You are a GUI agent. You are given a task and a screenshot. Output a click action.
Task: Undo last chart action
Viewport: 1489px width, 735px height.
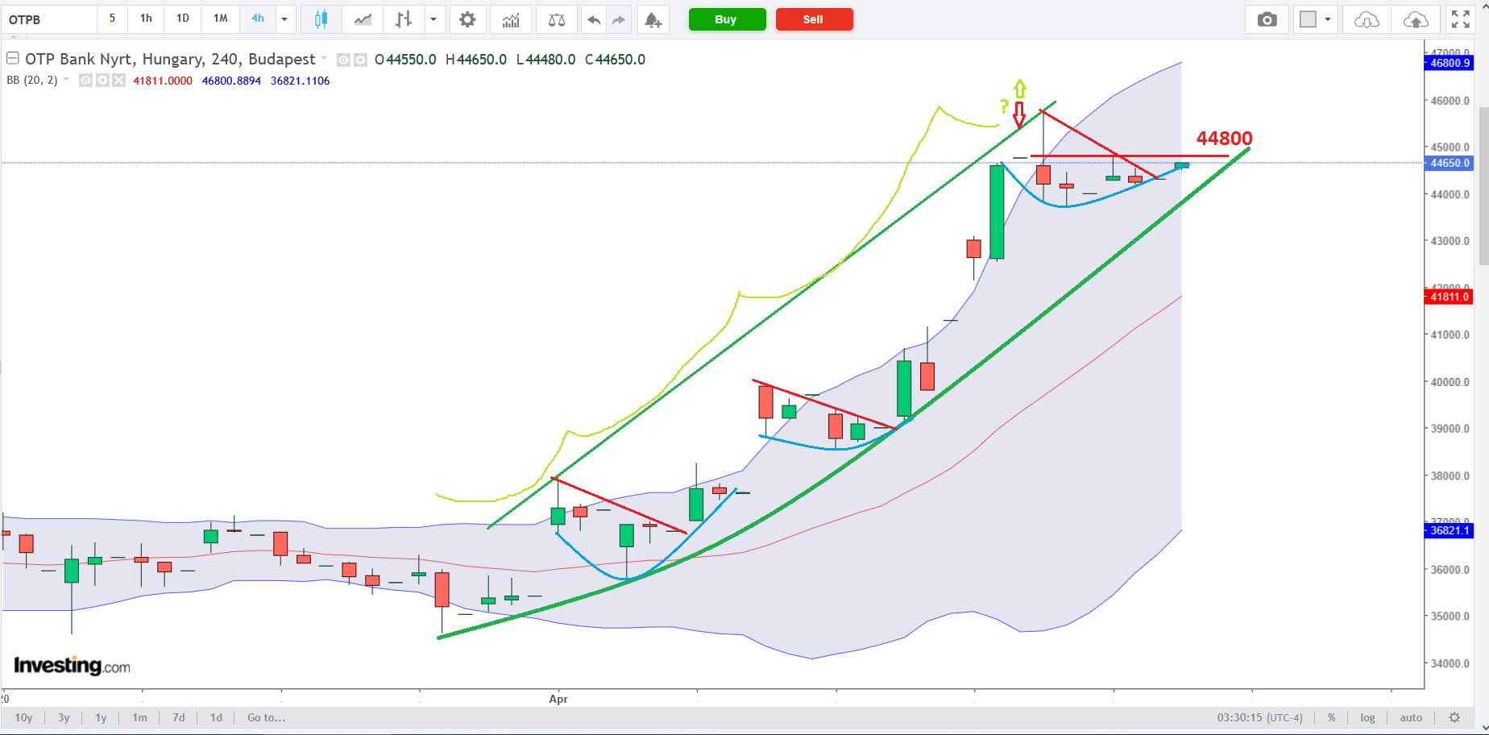tap(594, 19)
